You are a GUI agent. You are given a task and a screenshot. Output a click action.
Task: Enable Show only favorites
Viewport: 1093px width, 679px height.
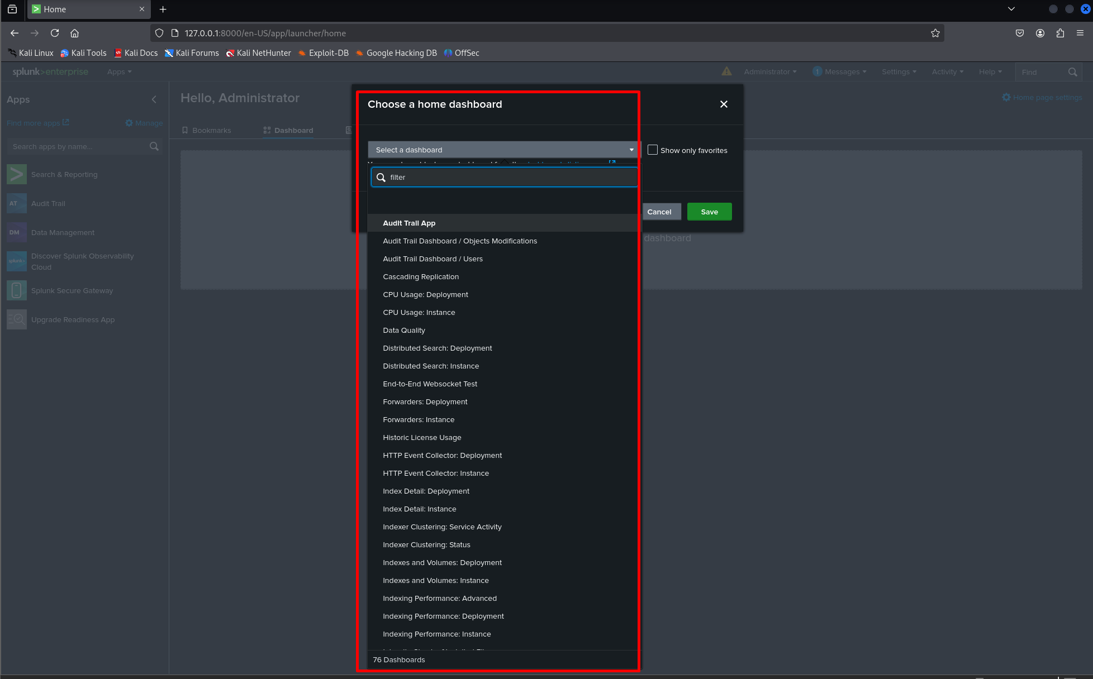pos(652,150)
